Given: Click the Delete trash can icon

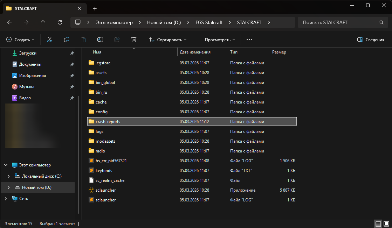Looking at the screenshot, I should pyautogui.click(x=133, y=40).
